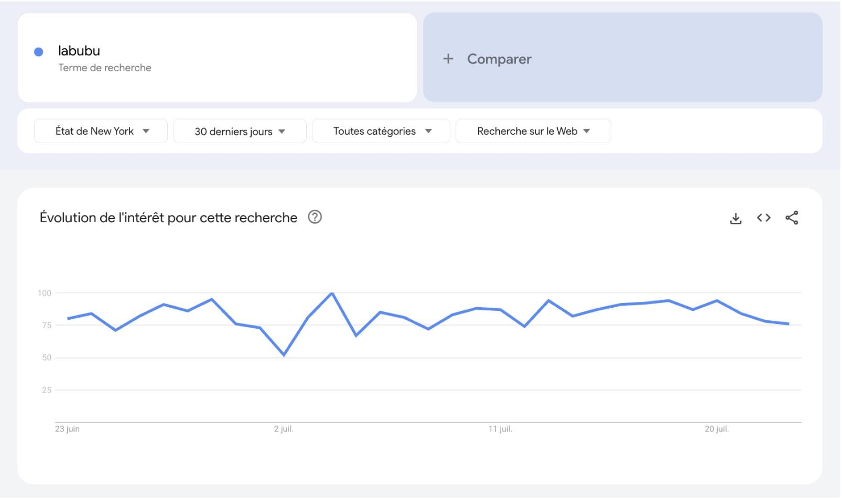This screenshot has width=842, height=498.
Task: Download the interest chart data as CSV
Action: (x=736, y=218)
